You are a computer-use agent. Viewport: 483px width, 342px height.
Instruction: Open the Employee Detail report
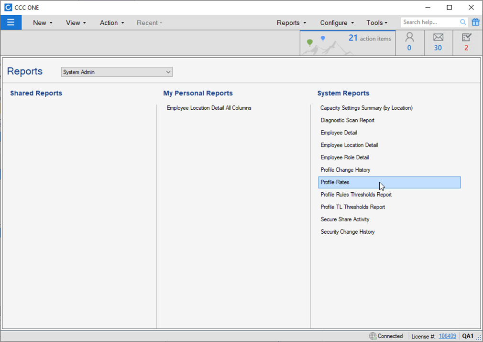click(x=339, y=133)
